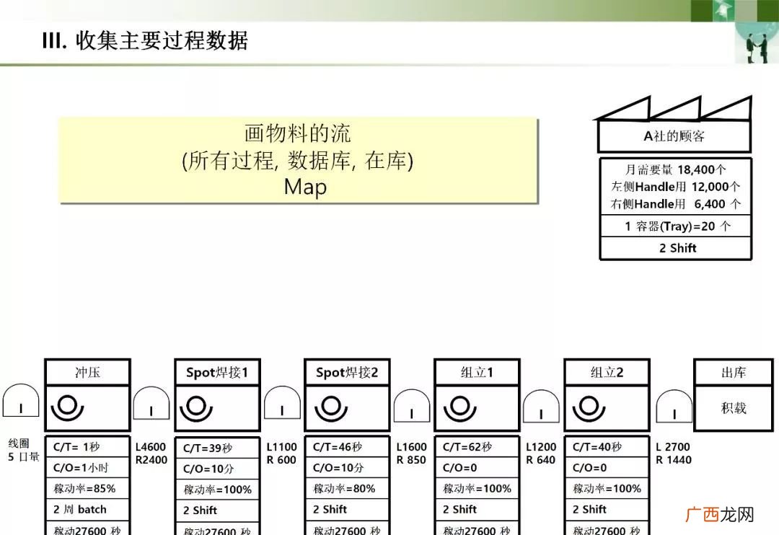Click the 线圈 5 日量 inventory label
This screenshot has width=779, height=535.
(x=23, y=450)
